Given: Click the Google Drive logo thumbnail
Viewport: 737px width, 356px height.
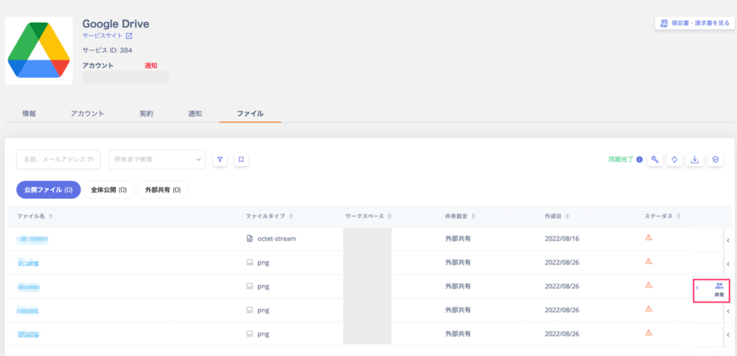Looking at the screenshot, I should coord(39,50).
